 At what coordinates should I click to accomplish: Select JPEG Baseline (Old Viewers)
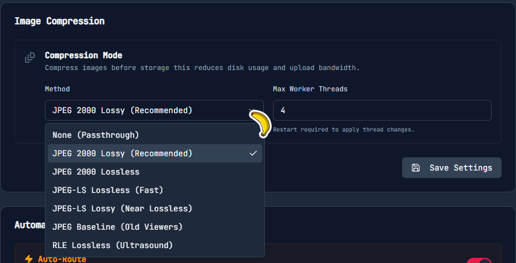pyautogui.click(x=117, y=227)
